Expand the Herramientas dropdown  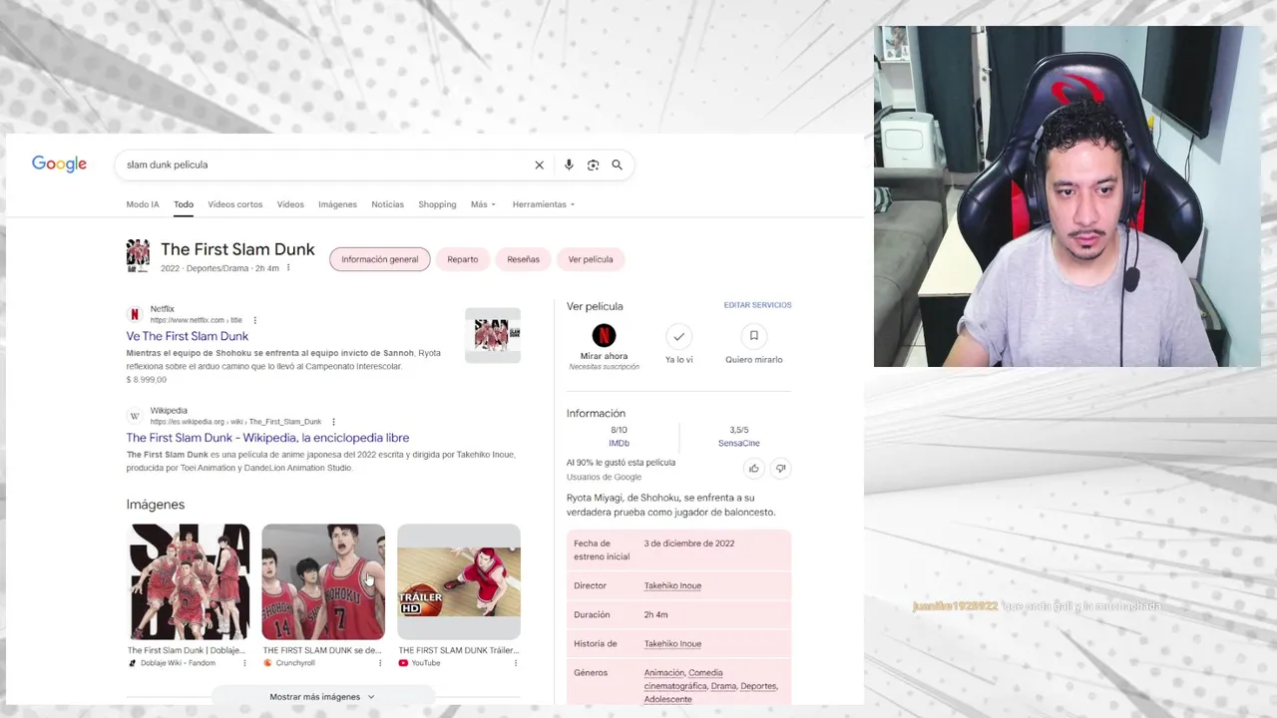[544, 204]
